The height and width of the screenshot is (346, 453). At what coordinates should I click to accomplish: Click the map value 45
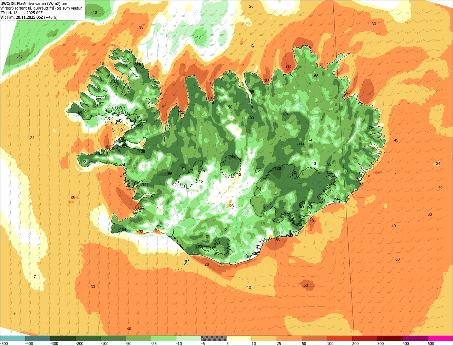click(x=396, y=140)
